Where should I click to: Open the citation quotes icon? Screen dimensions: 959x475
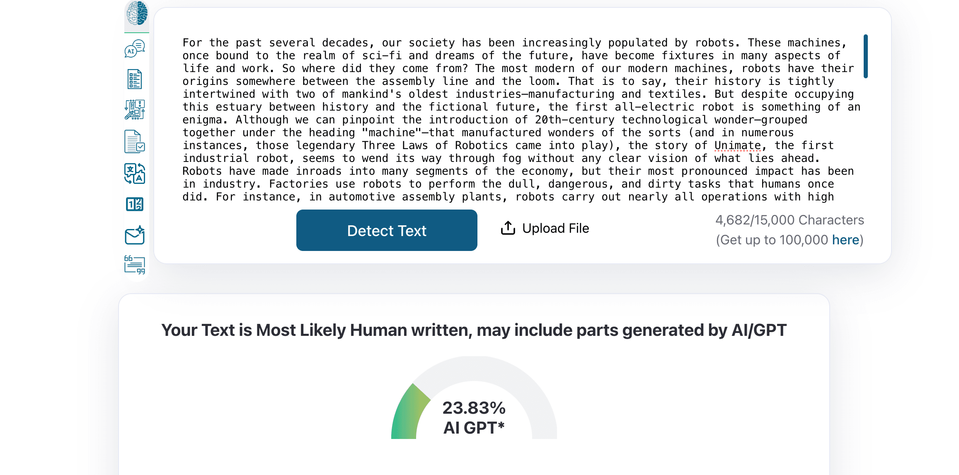point(135,265)
